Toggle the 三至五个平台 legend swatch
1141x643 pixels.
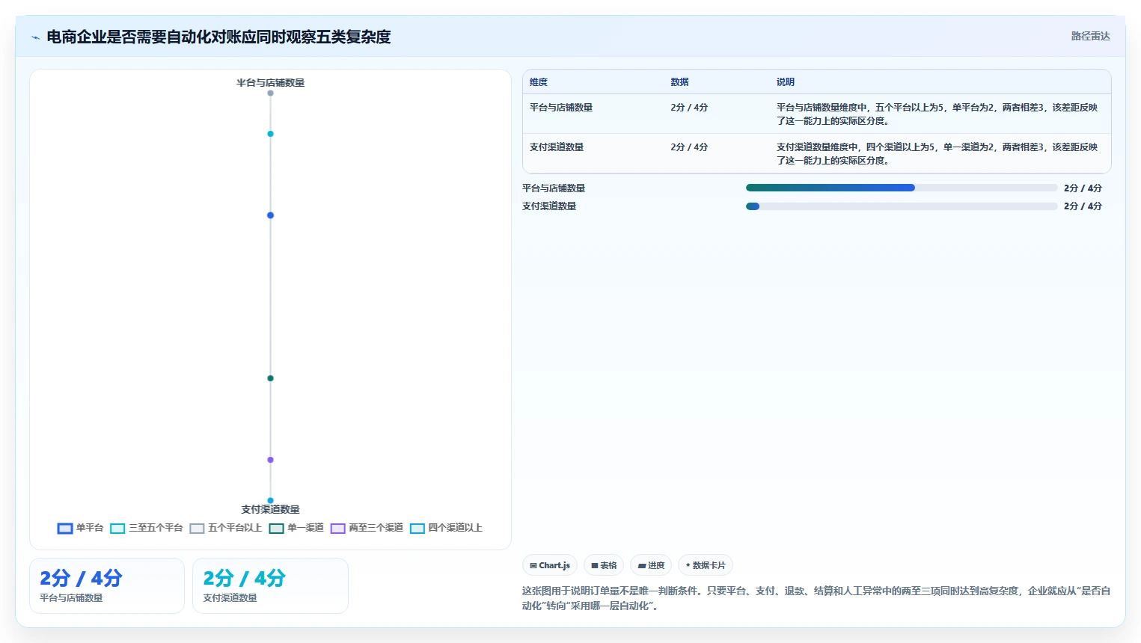click(117, 529)
